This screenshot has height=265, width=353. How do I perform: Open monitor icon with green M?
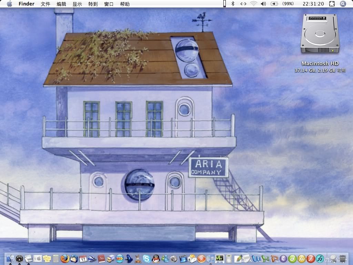coord(220,259)
